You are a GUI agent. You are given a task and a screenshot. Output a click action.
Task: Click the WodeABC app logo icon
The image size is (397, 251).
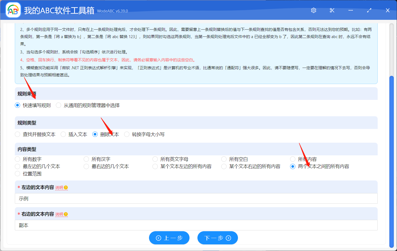coord(13,10)
